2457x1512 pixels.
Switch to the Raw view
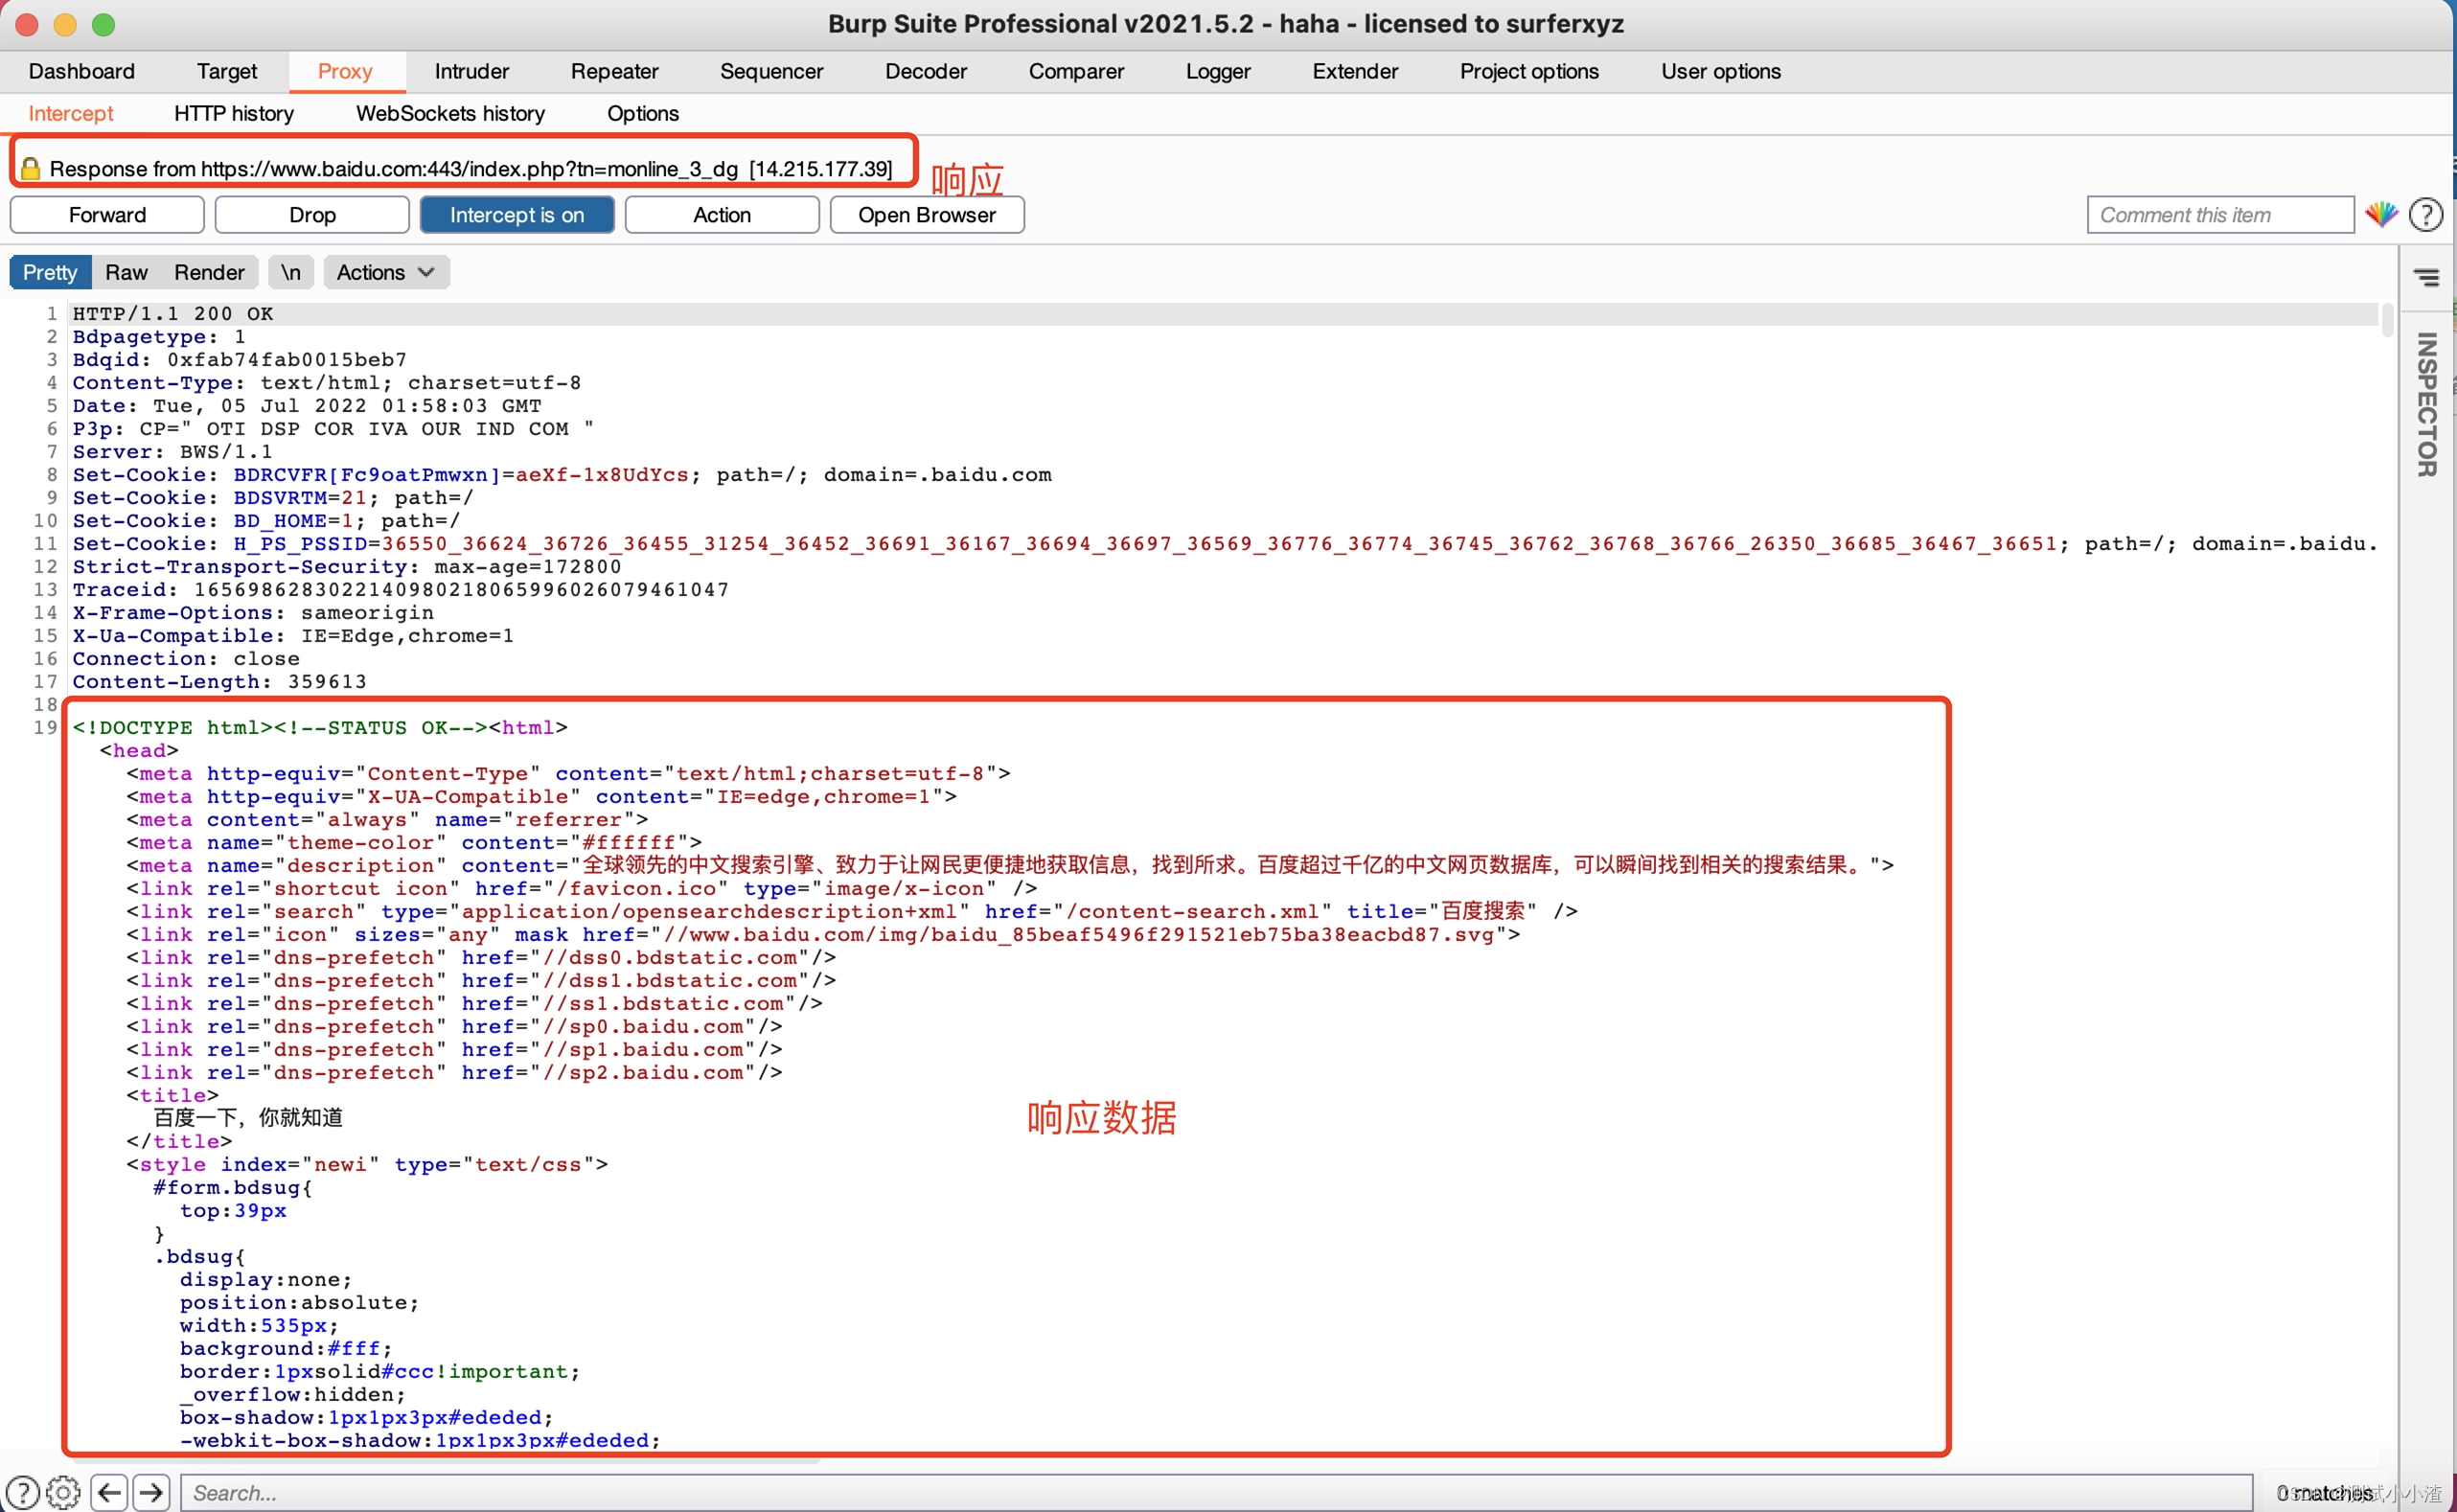click(x=126, y=272)
